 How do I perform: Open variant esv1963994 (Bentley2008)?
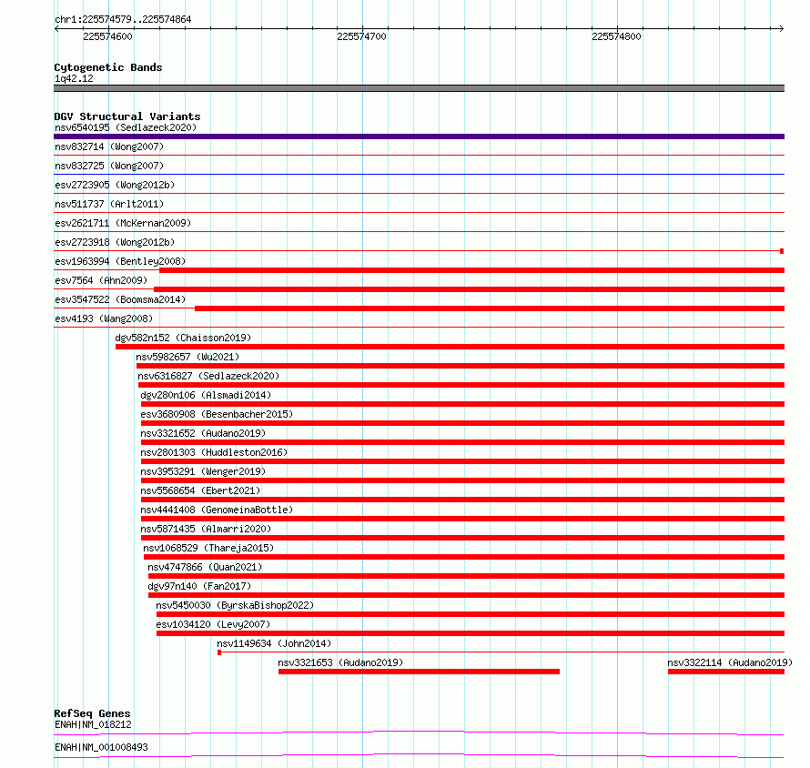[x=120, y=261]
